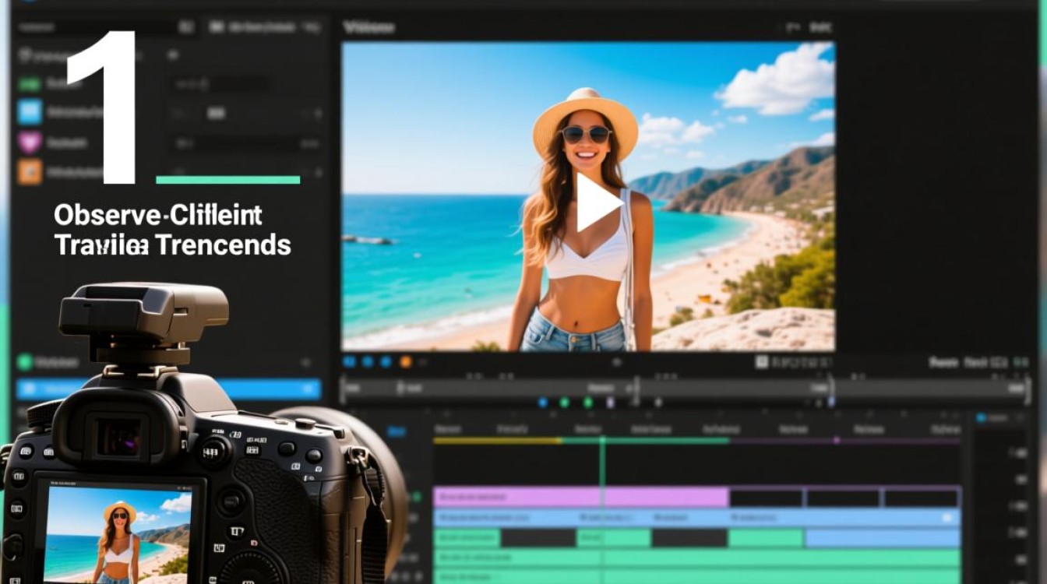
Task: Select the long blue clip on the second track
Action: [x=696, y=517]
